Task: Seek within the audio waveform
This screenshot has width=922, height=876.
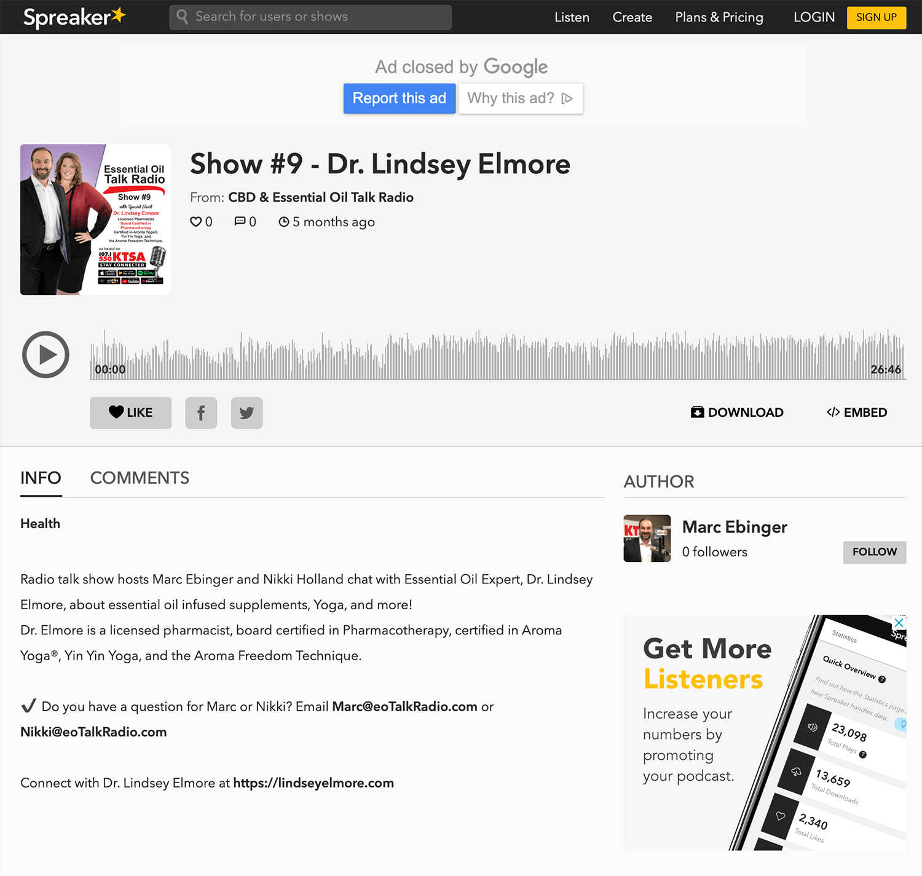Action: point(498,355)
